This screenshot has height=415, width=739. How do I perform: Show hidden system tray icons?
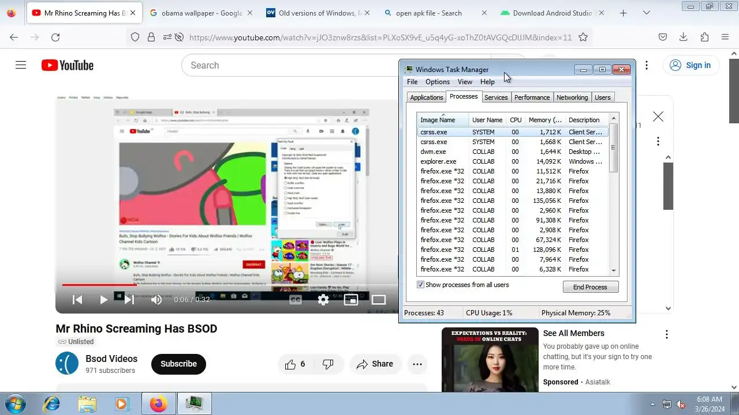(652, 404)
